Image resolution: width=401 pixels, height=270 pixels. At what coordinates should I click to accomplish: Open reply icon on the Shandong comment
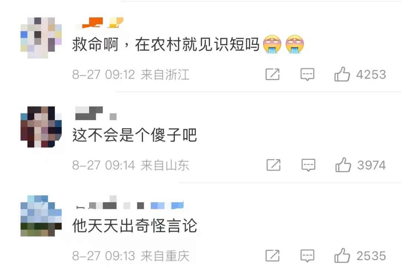click(x=308, y=165)
